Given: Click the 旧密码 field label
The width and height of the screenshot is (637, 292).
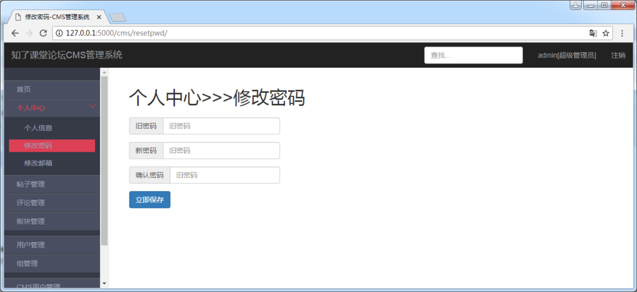Looking at the screenshot, I should (146, 126).
